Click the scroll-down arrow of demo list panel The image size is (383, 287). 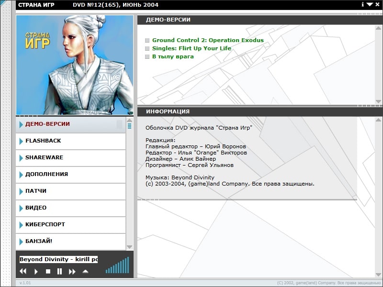point(378,101)
